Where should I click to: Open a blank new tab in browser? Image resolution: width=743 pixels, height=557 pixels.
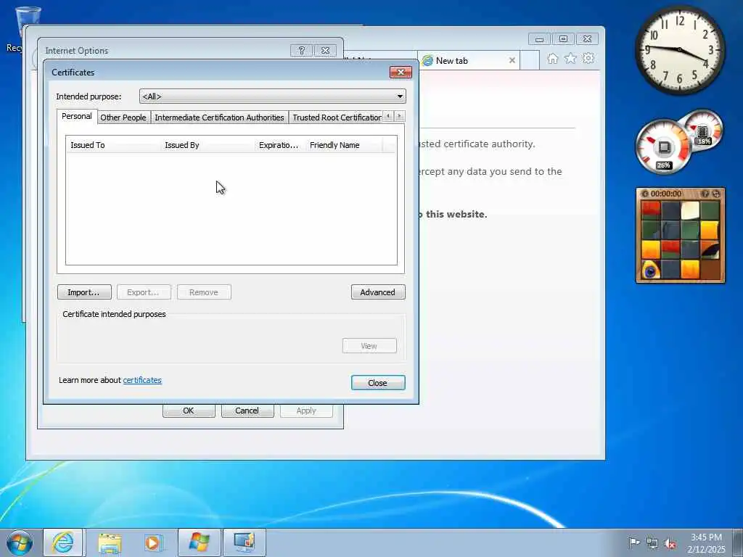tap(529, 61)
